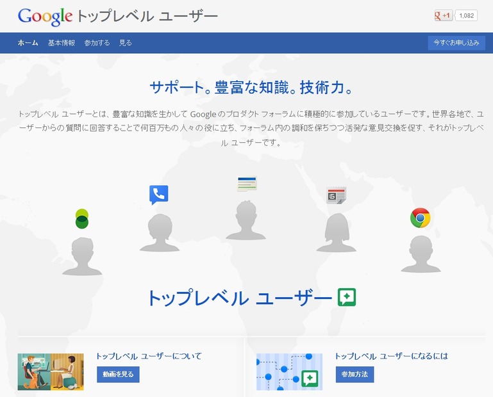The width and height of the screenshot is (493, 397).
Task: Click the large トップレベル ユーザー title
Action: 240,298
